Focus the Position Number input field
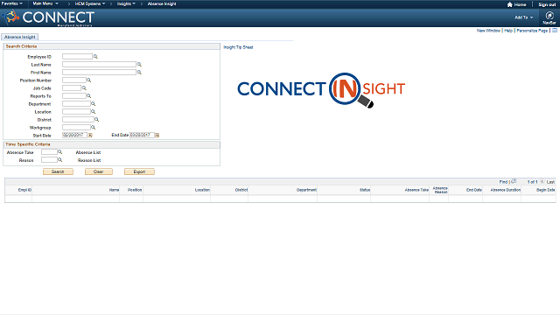The image size is (560, 315). pos(74,80)
